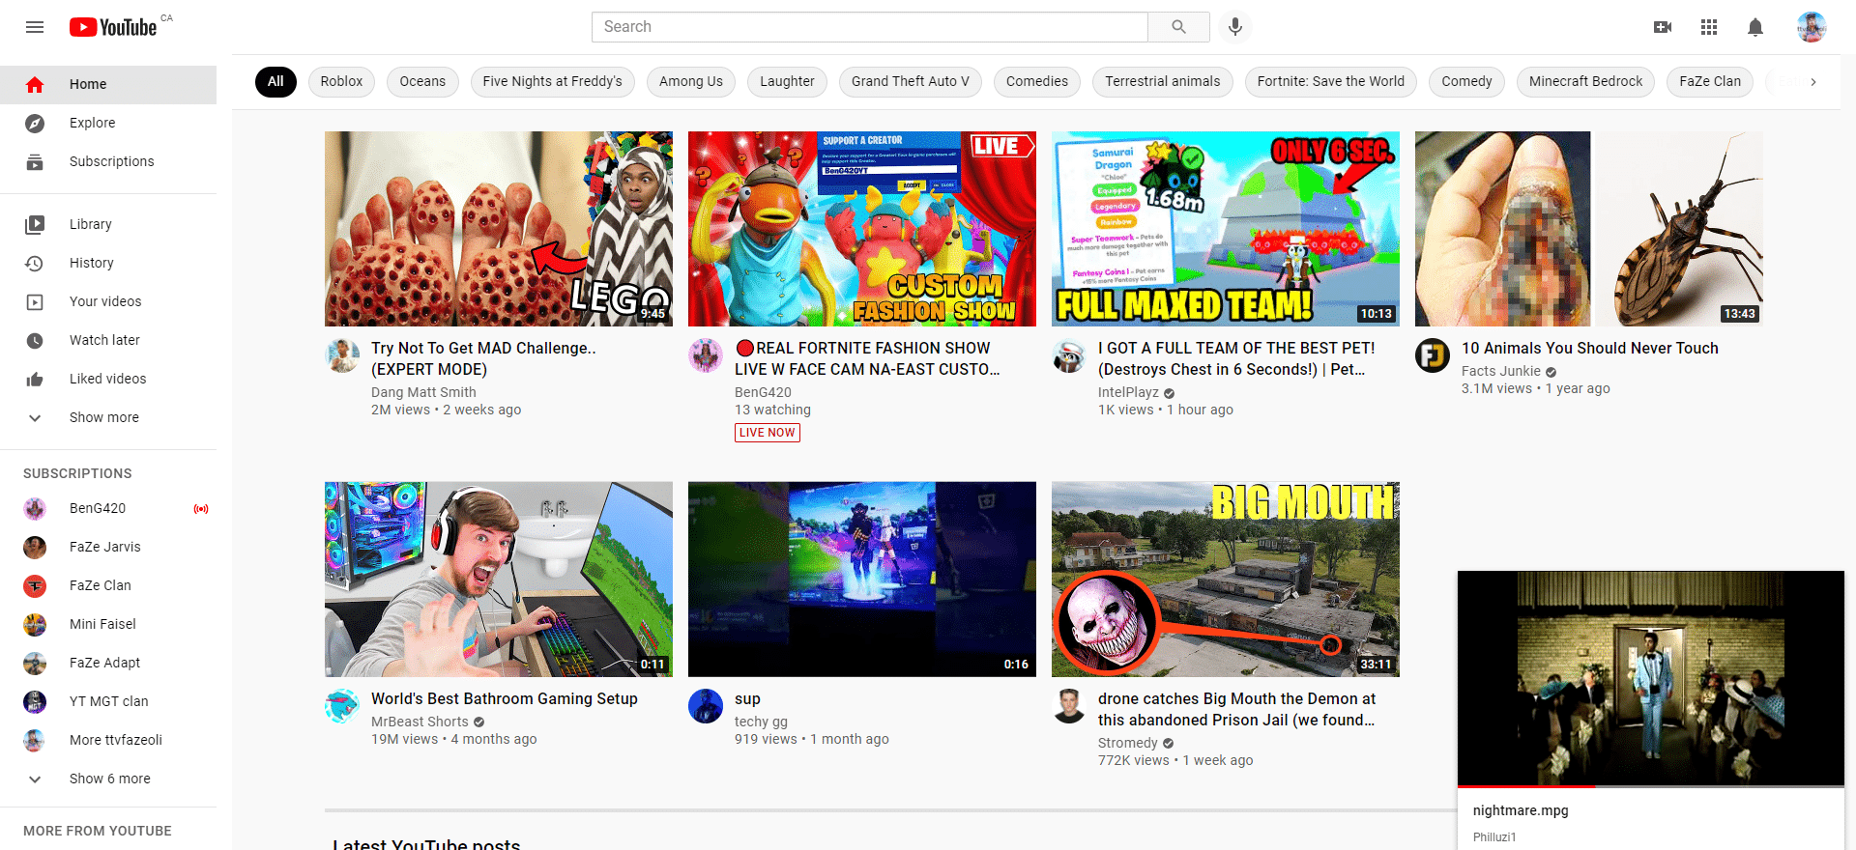Select the Roblox filter chip
1856x850 pixels.
pyautogui.click(x=341, y=82)
